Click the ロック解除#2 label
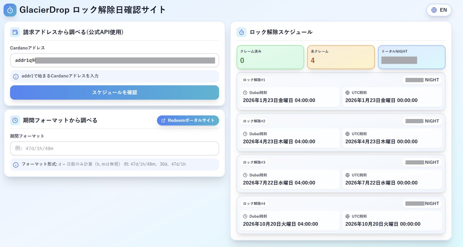463x247 pixels. [x=254, y=121]
